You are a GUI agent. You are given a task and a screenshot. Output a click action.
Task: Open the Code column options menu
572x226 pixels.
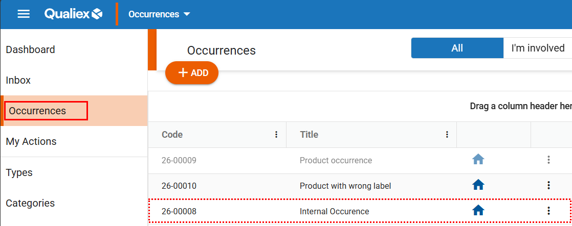[276, 135]
